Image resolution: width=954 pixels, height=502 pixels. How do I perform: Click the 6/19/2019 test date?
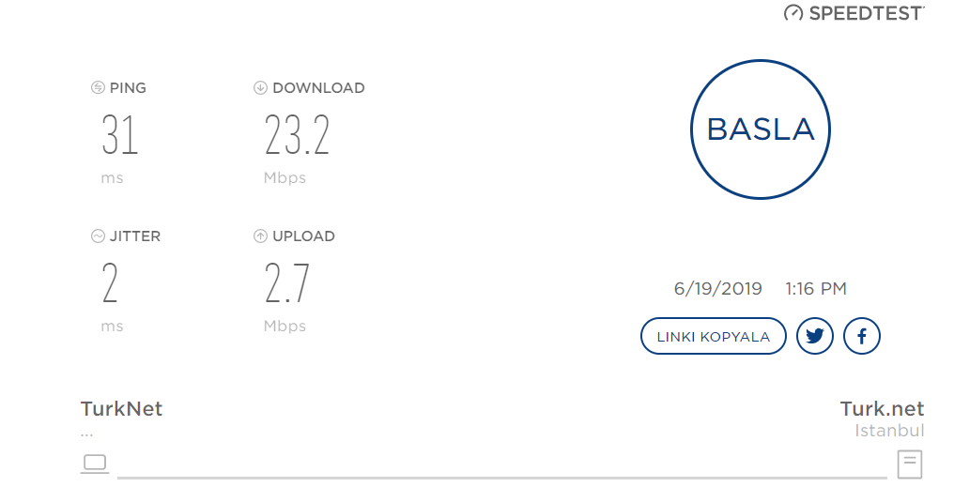tap(718, 289)
